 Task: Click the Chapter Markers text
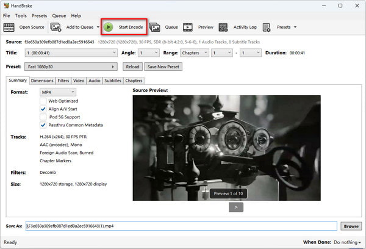[56, 161]
